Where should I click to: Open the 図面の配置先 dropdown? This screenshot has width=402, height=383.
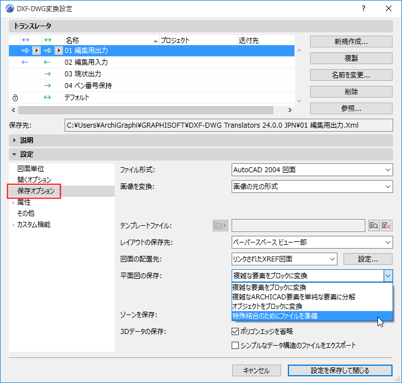click(x=284, y=259)
